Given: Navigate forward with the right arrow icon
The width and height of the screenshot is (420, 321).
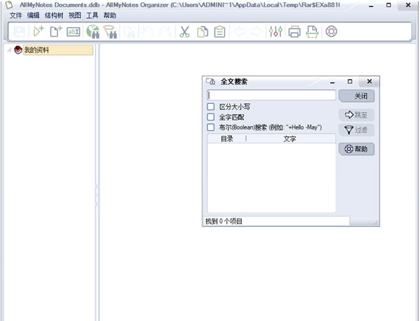Looking at the screenshot, I should (256, 31).
